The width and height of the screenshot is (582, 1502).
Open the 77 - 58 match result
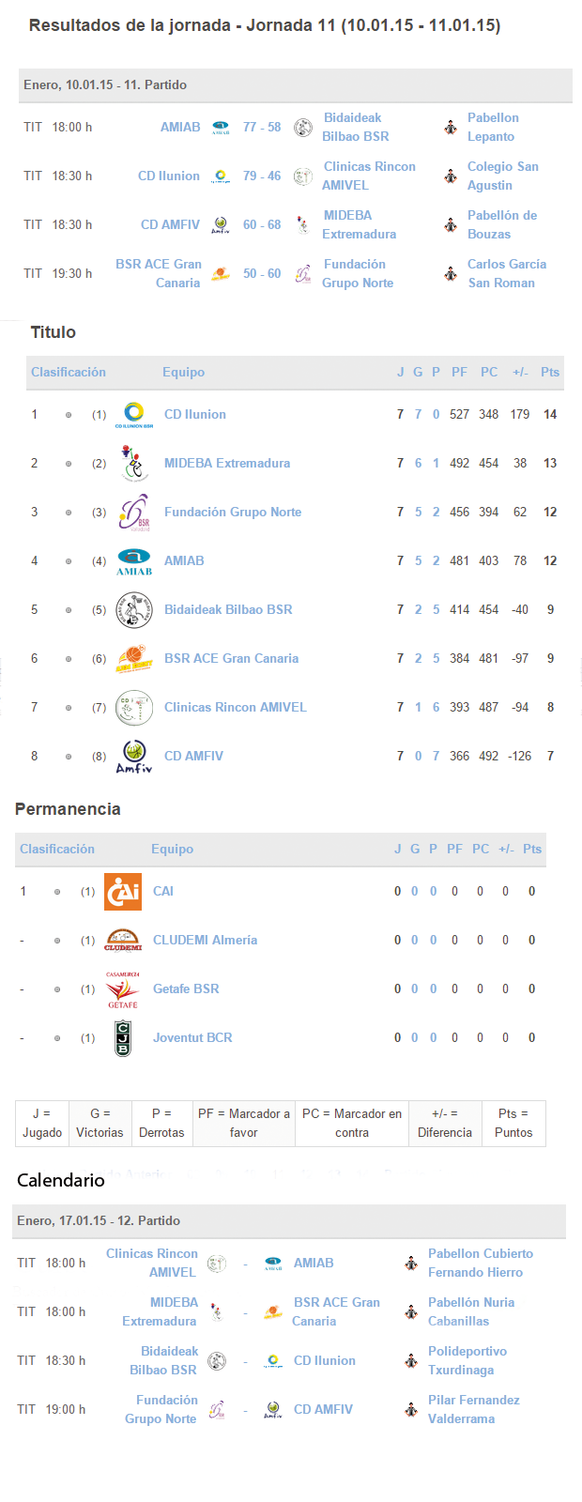262,127
